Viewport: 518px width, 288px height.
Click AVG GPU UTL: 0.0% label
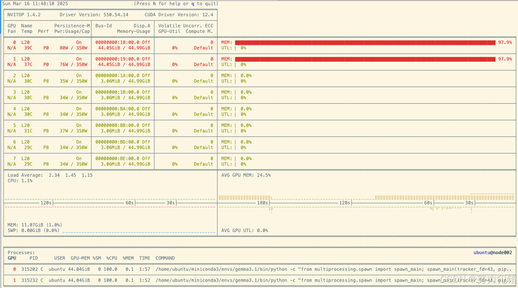(245, 230)
